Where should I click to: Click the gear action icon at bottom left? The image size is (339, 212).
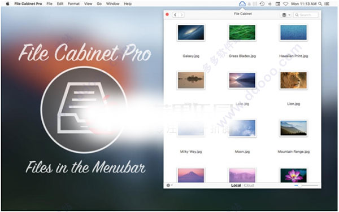(169, 185)
